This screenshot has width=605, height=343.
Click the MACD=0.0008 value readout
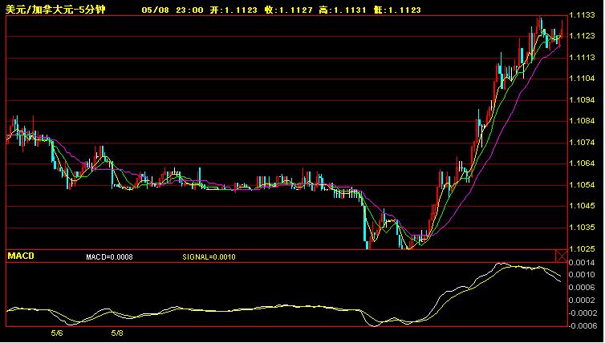click(x=110, y=257)
